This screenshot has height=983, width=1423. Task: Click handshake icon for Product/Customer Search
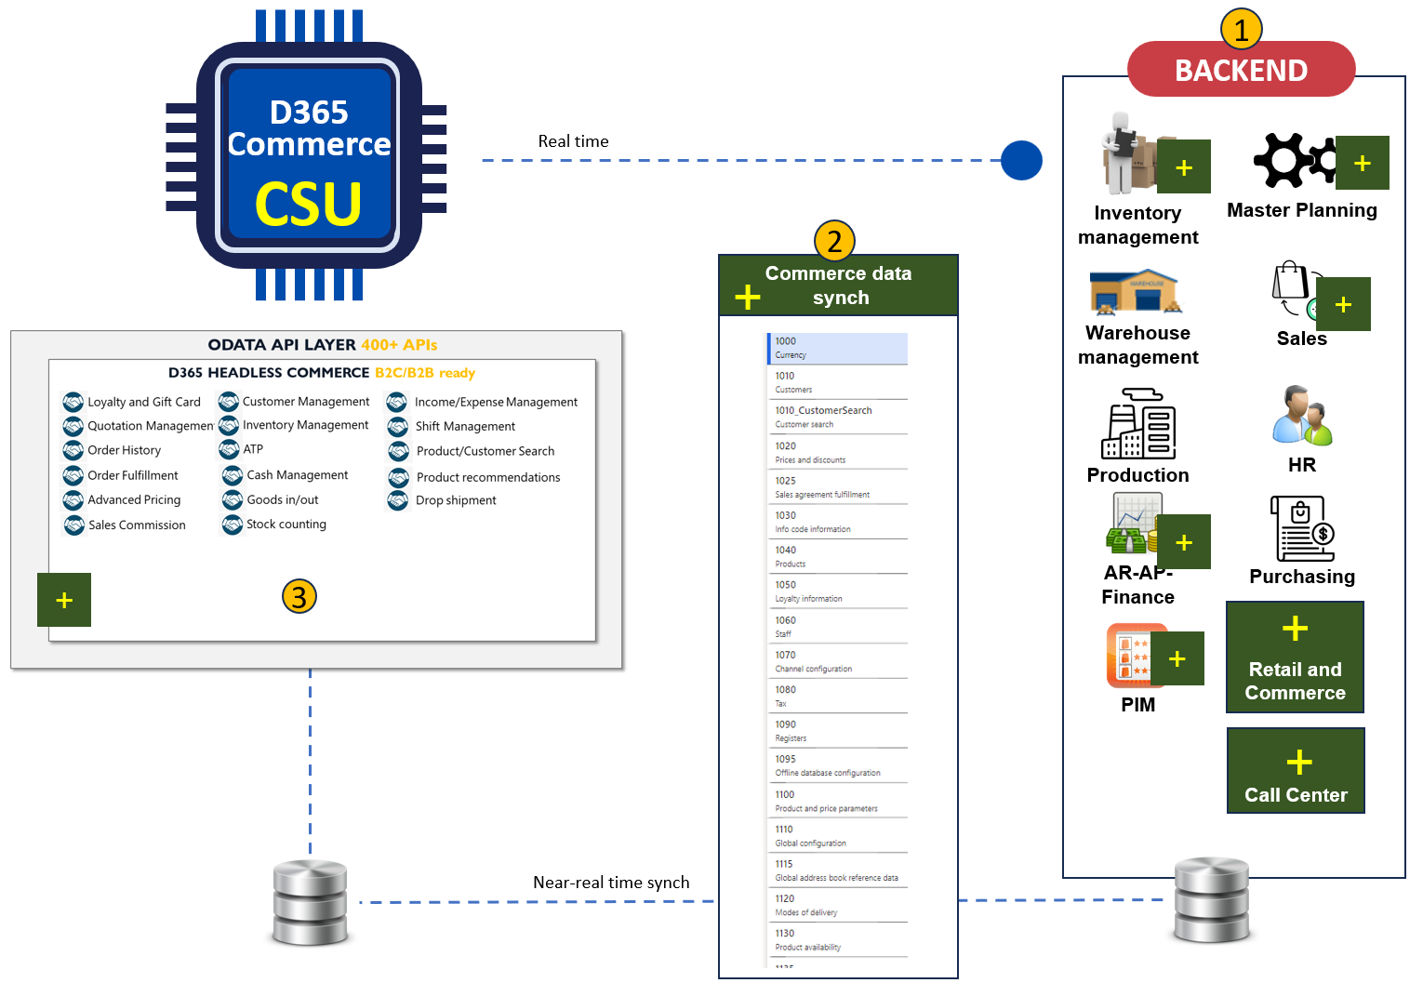tap(399, 451)
